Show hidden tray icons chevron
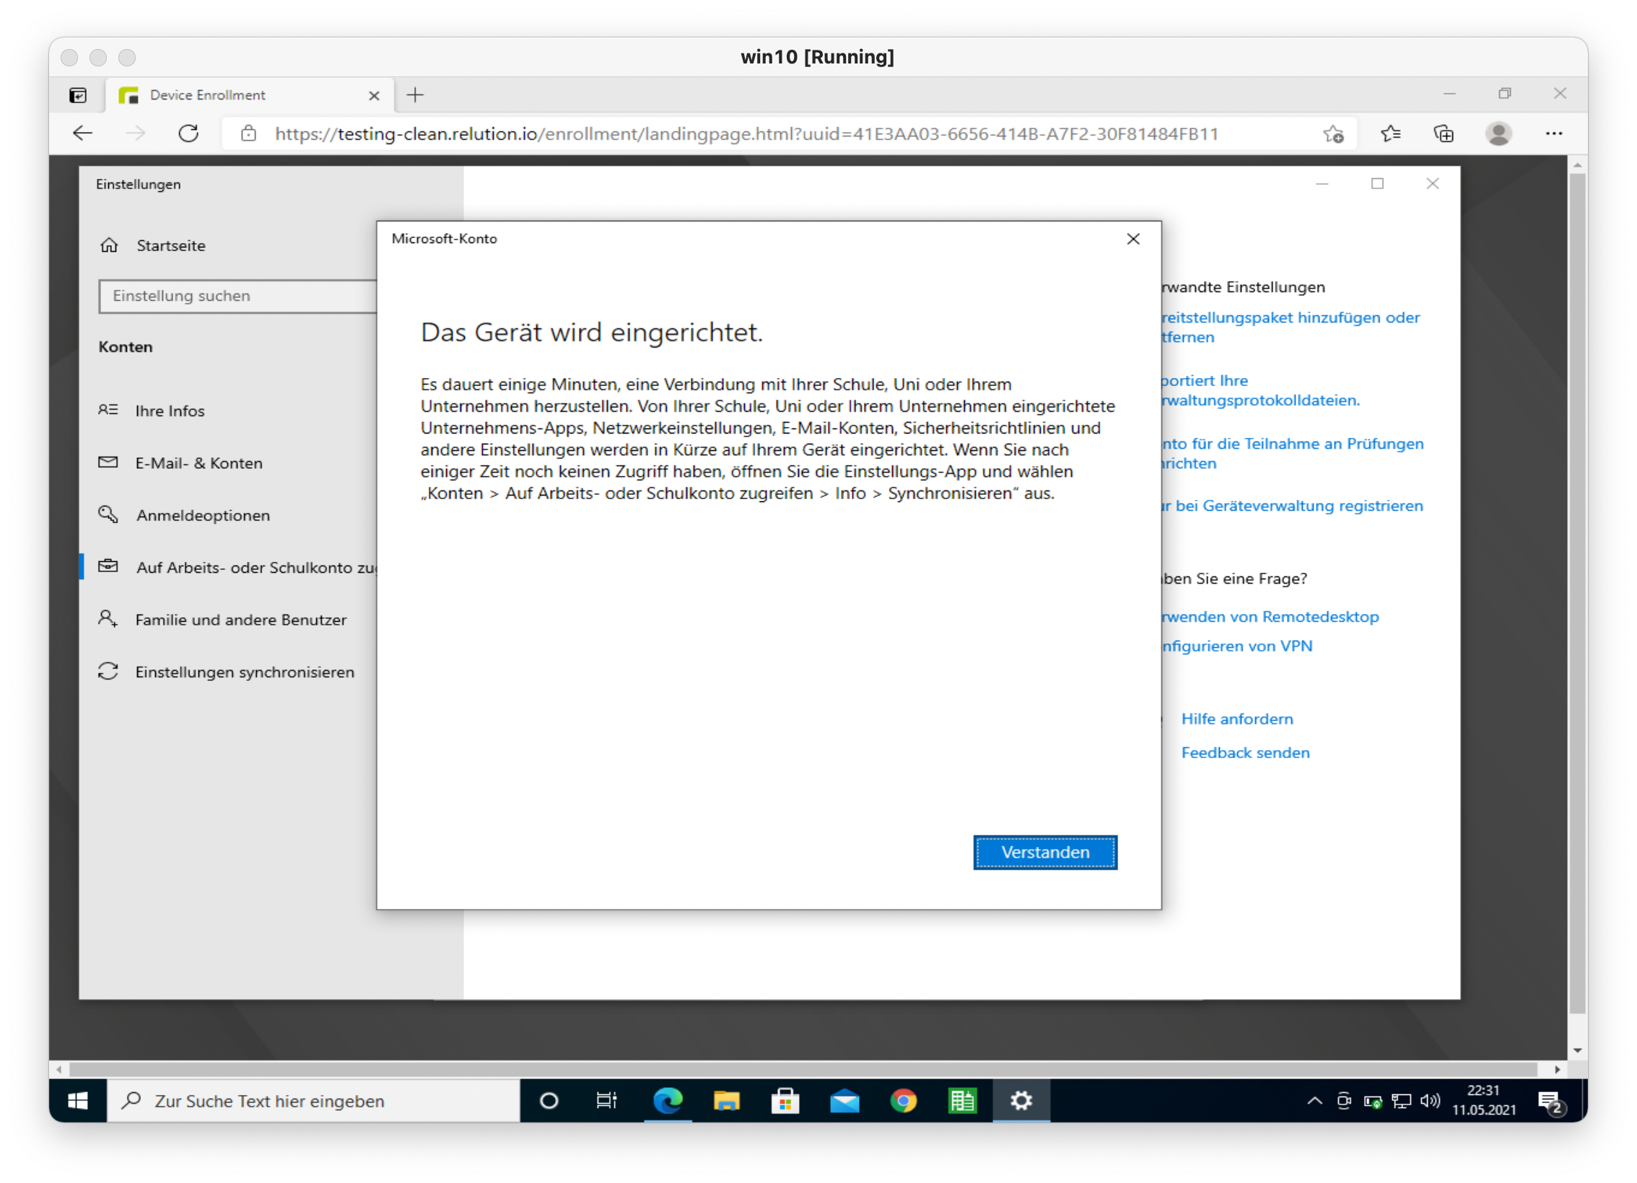The image size is (1637, 1183). [x=1315, y=1101]
